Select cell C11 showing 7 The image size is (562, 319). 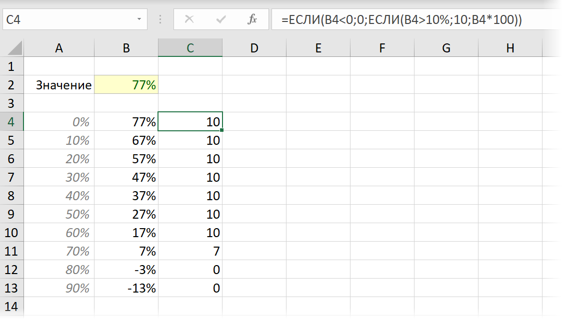click(x=190, y=251)
